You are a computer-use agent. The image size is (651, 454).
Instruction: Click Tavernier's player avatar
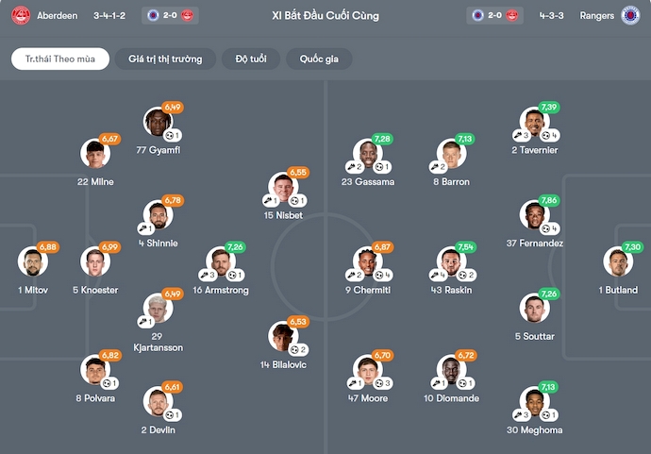(x=533, y=124)
